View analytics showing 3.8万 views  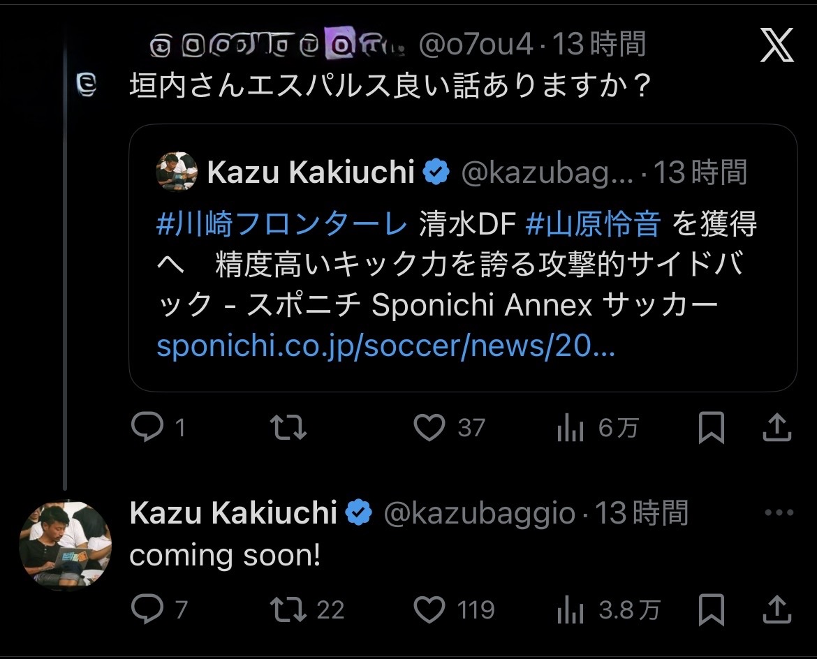click(x=571, y=611)
